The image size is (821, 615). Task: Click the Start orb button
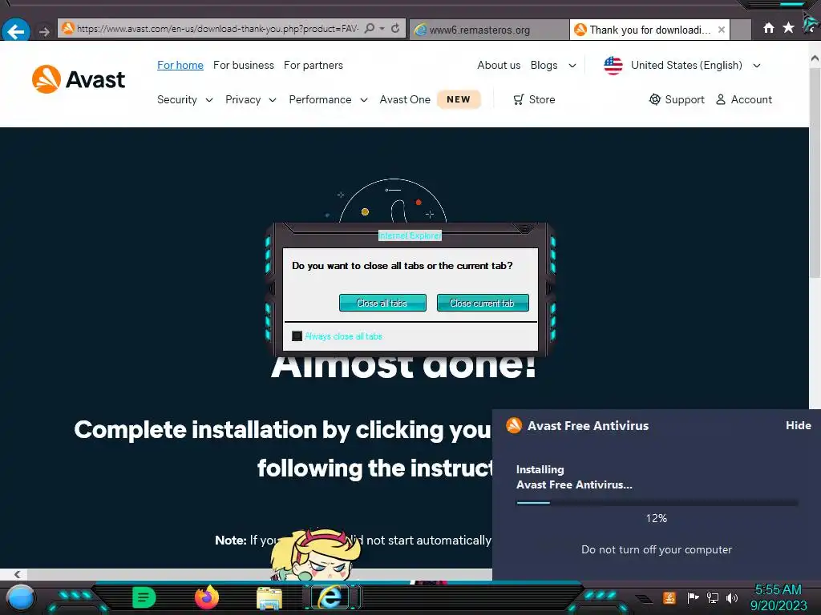point(20,597)
